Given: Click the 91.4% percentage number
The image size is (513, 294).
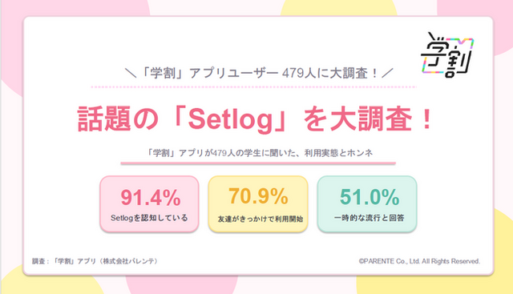Looking at the screenshot, I should click(151, 198).
